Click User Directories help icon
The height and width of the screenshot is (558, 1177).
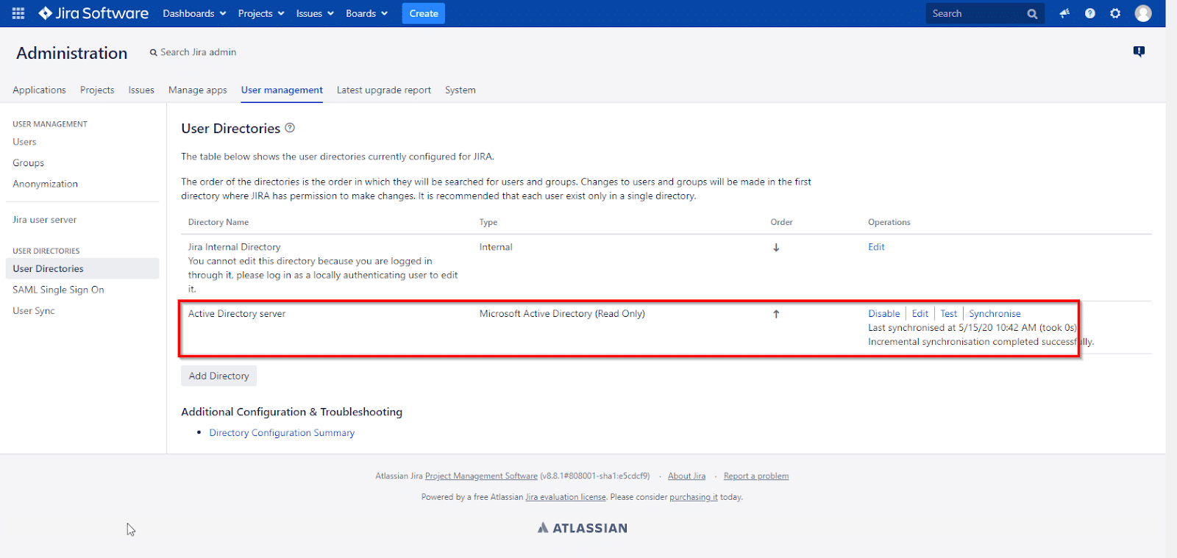[290, 128]
